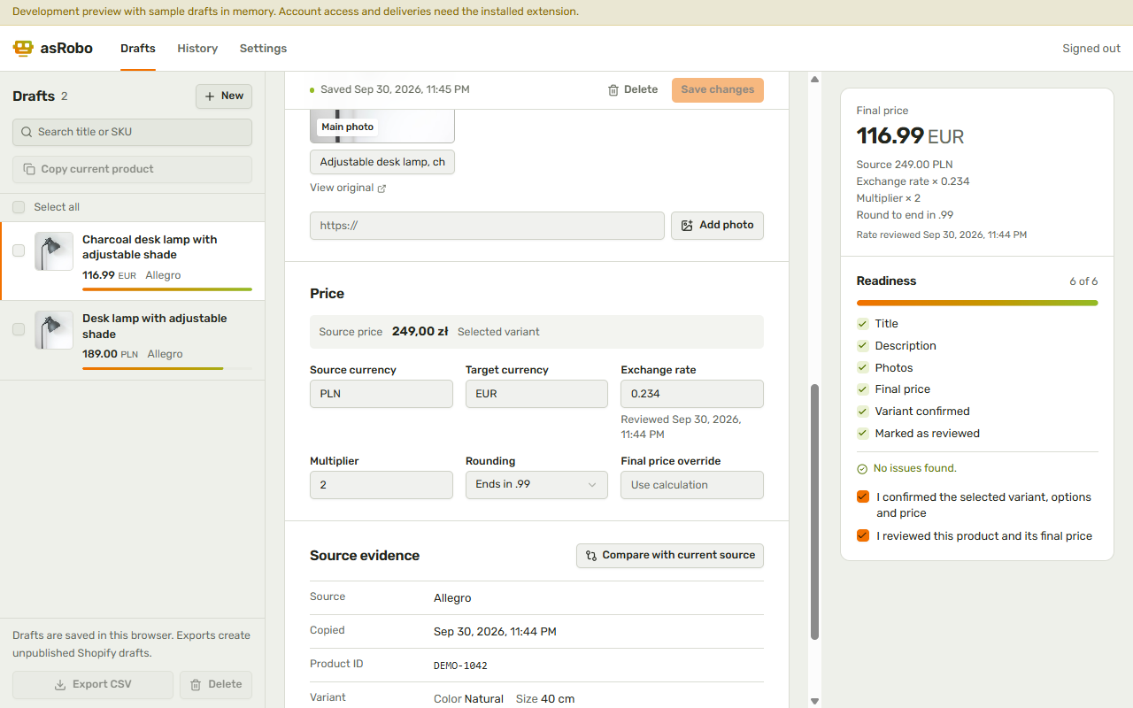This screenshot has height=708, width=1133.
Task: Click the image icon in Add photo button
Action: pyautogui.click(x=687, y=226)
